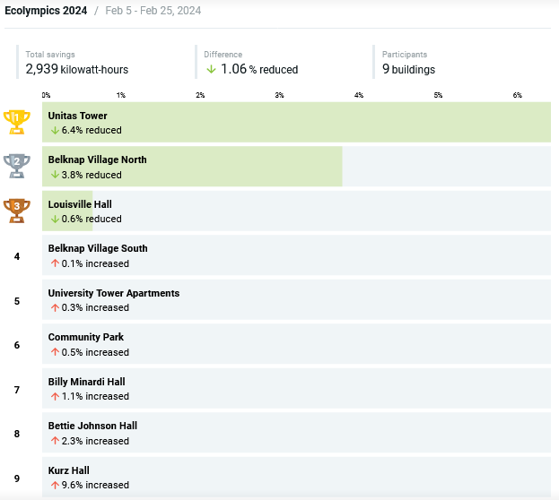Select the Unitas Tower building name
Screen dimensions: 559x500
77,116
